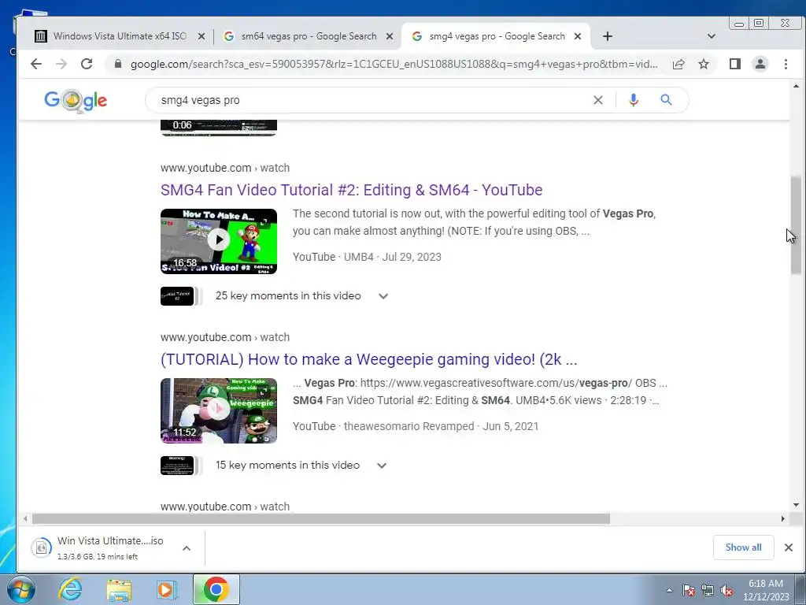This screenshot has height=605, width=806.
Task: Click network tray icon
Action: [708, 591]
